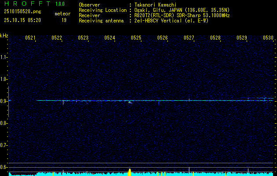Click the version number 1.0.0
This screenshot has width=277, height=176.
pyautogui.click(x=60, y=4)
